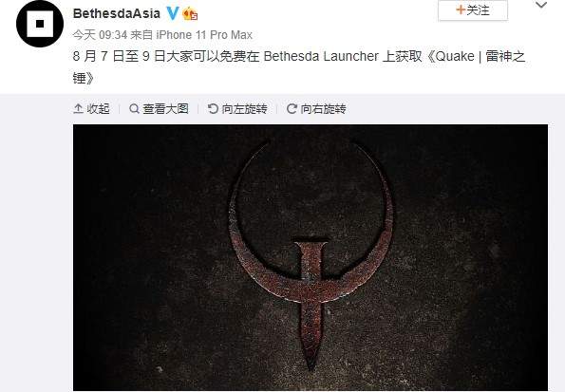Click the magnifier icon beside 查看大图
The image size is (565, 392).
(134, 108)
